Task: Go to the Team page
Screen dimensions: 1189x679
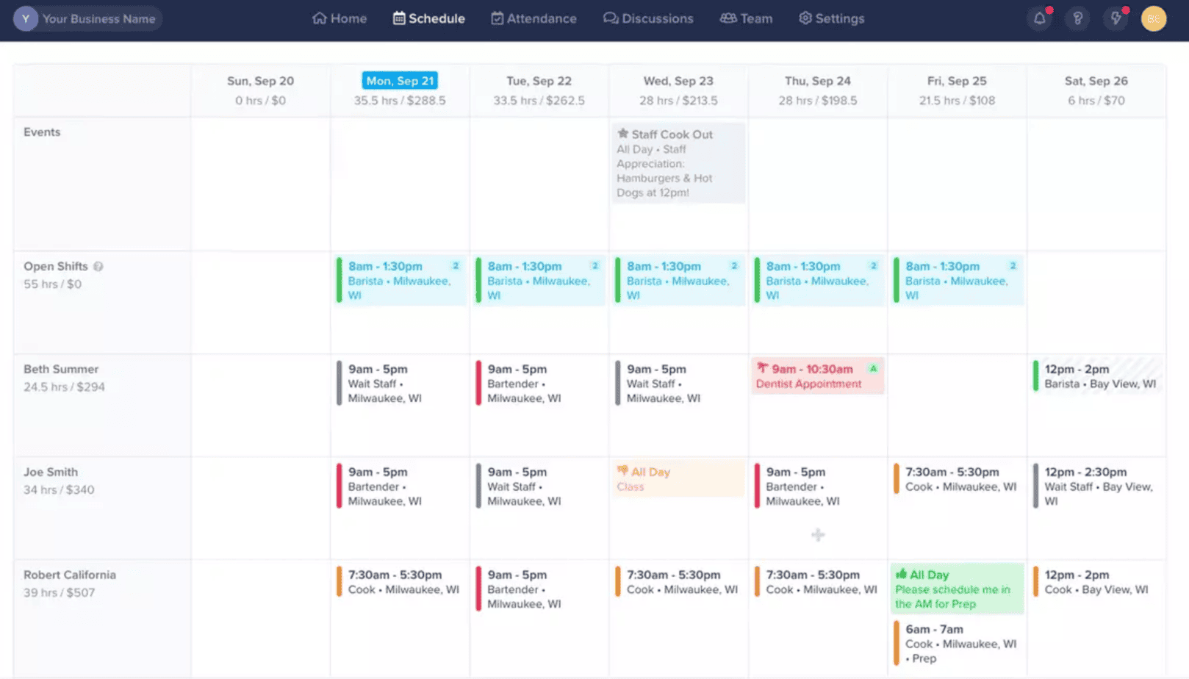Action: (x=747, y=18)
